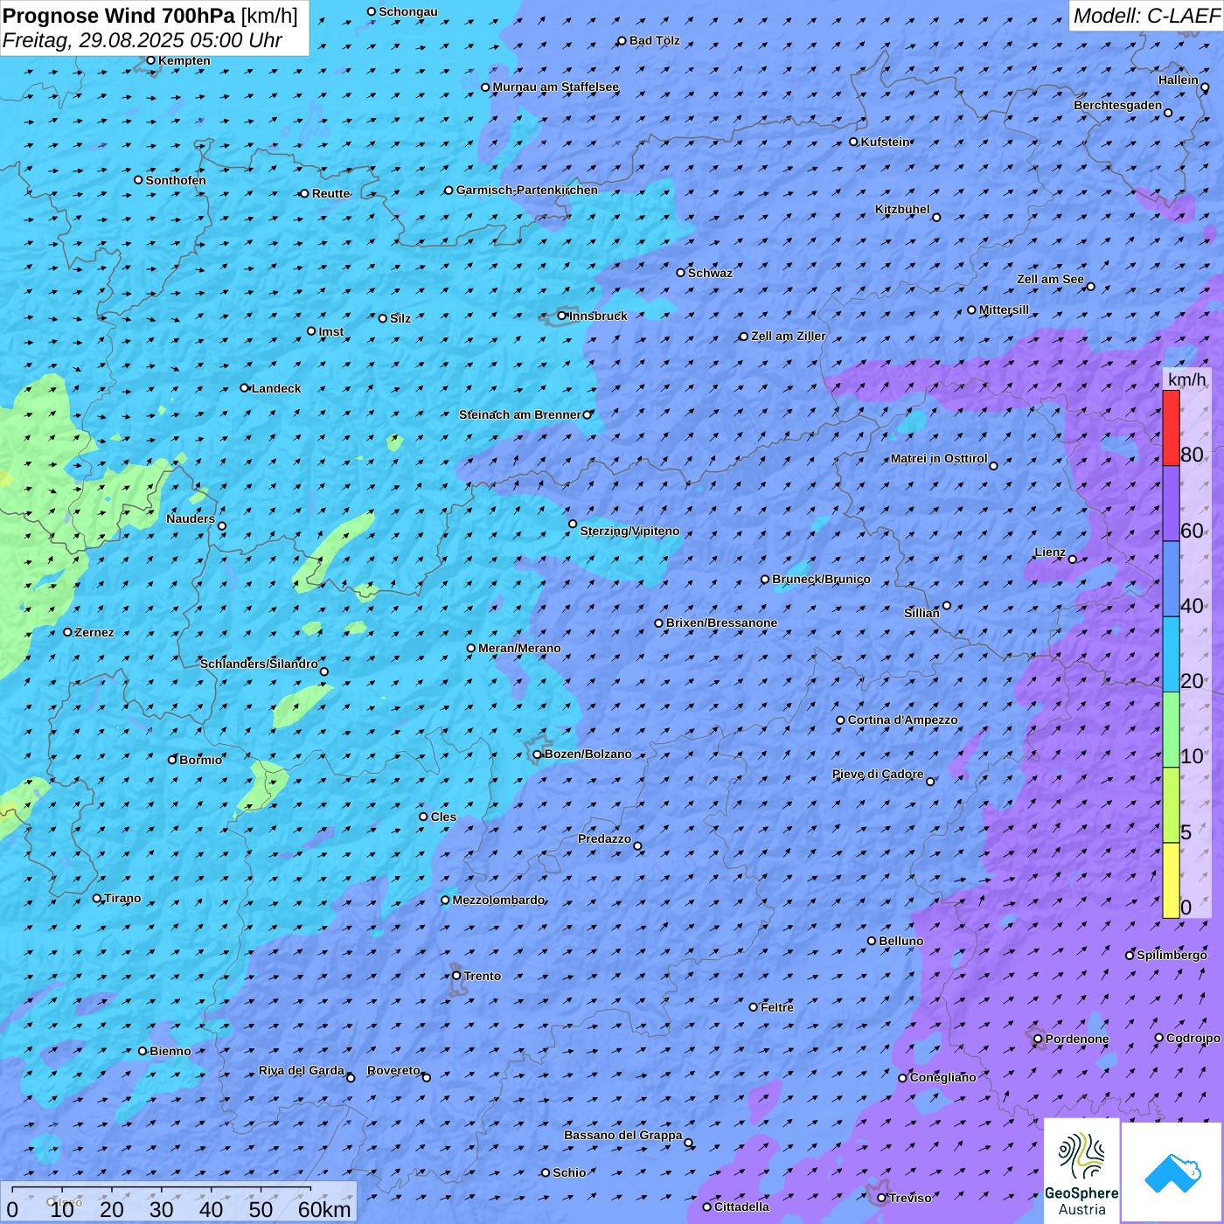This screenshot has width=1224, height=1224.
Task: Click the Zernez city label
Action: [94, 632]
